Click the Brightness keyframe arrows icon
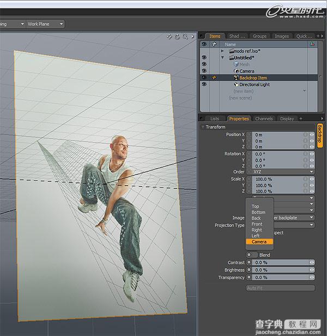This screenshot has width=327, height=336. [312, 270]
